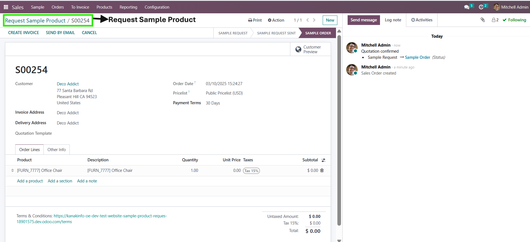Image resolution: width=530 pixels, height=242 pixels.
Task: Open the optional columns settings icon
Action: (x=323, y=160)
